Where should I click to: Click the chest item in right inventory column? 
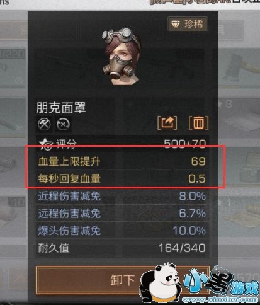[250, 167]
